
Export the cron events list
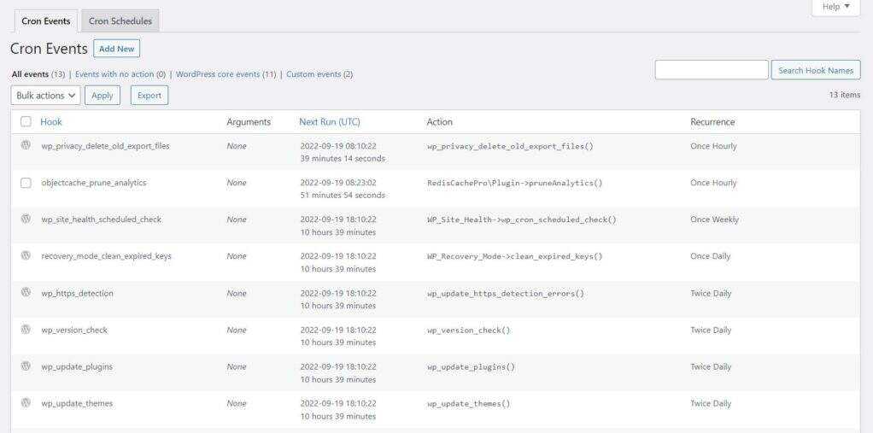(x=149, y=96)
